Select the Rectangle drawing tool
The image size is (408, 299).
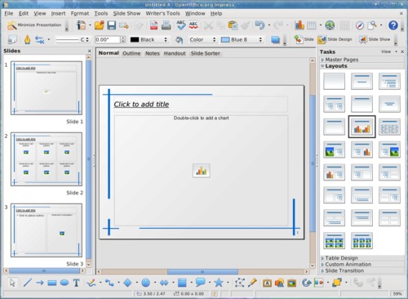click(x=52, y=283)
